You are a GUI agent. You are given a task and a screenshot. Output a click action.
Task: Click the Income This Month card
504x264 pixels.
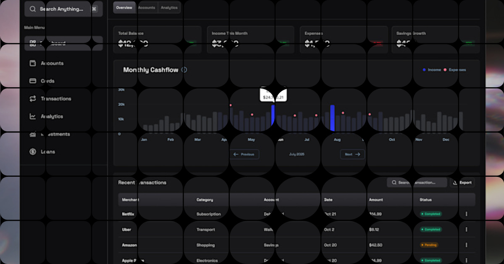251,39
